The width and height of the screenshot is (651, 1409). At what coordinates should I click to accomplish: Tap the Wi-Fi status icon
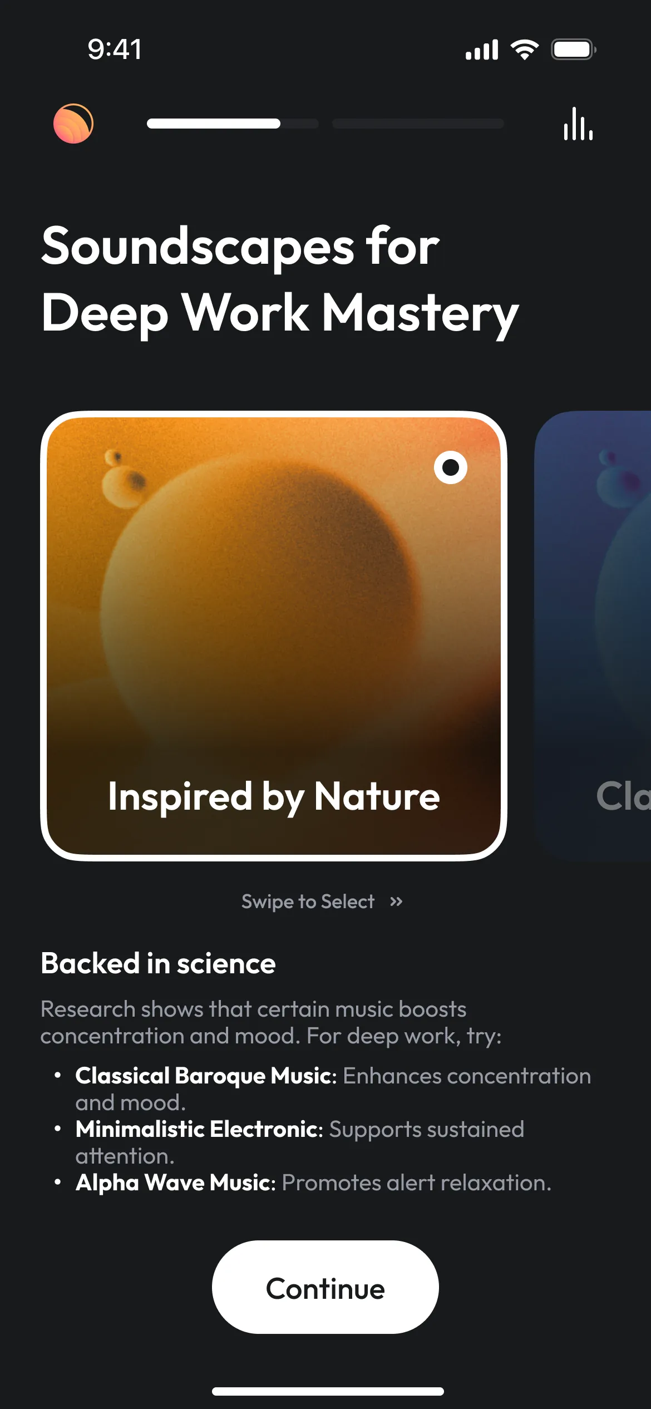click(x=525, y=50)
